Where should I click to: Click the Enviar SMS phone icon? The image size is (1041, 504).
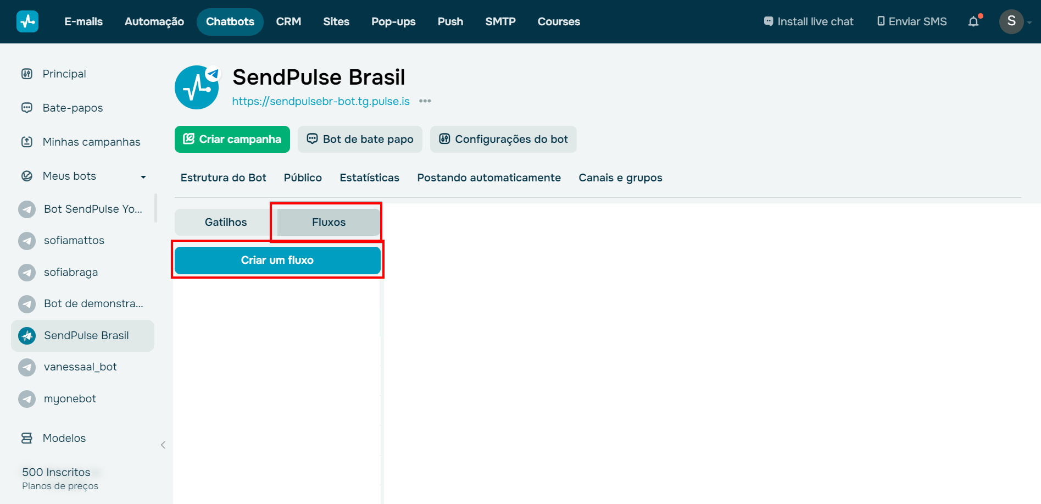[881, 21]
